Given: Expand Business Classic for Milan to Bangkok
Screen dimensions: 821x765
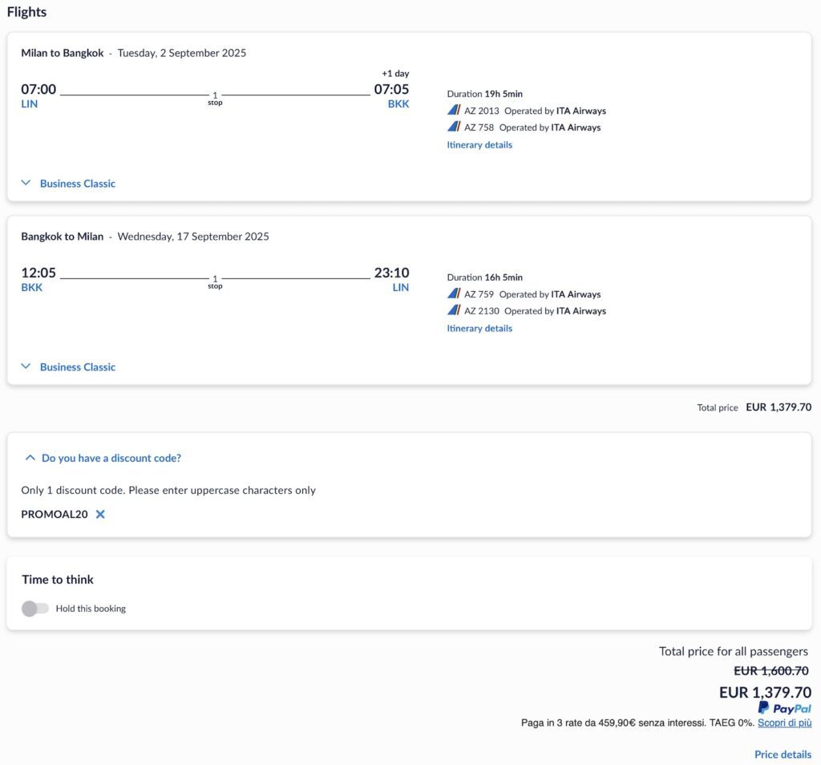Looking at the screenshot, I should click(69, 184).
